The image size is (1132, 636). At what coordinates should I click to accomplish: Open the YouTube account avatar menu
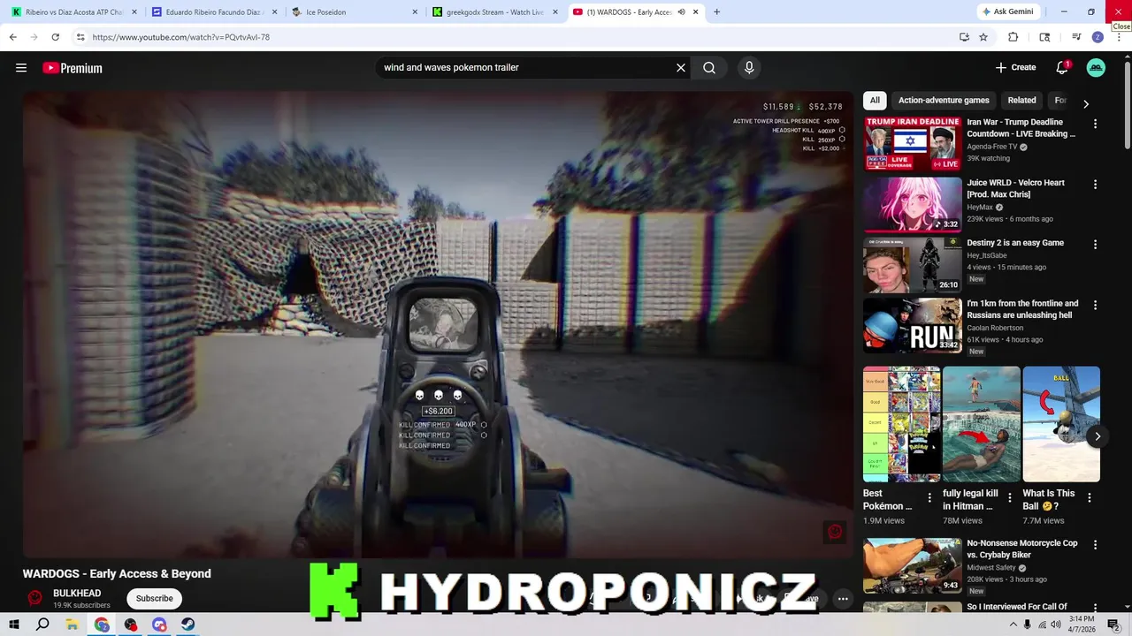point(1096,68)
